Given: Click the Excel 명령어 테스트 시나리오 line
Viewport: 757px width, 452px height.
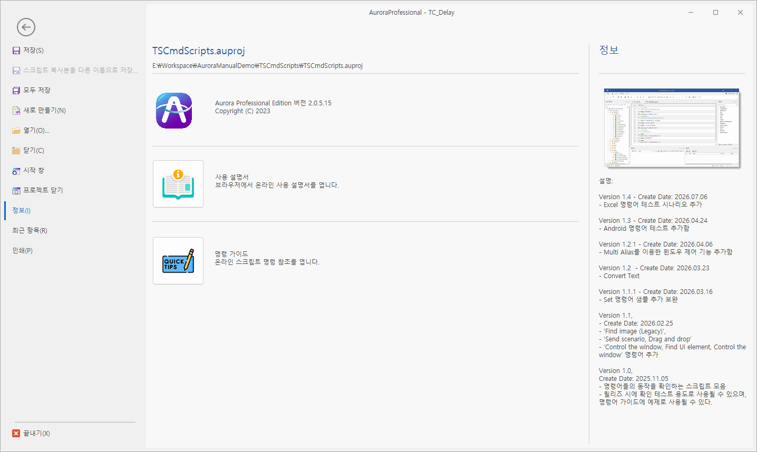Looking at the screenshot, I should (x=651, y=204).
